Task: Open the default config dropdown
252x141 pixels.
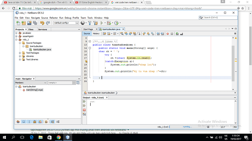Action: click(x=66, y=23)
